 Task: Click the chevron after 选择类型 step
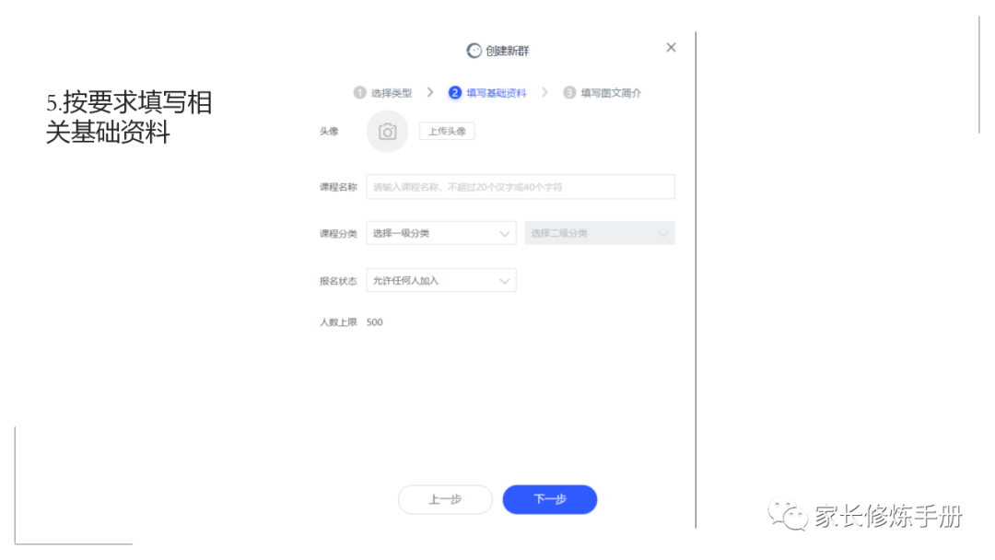[430, 93]
